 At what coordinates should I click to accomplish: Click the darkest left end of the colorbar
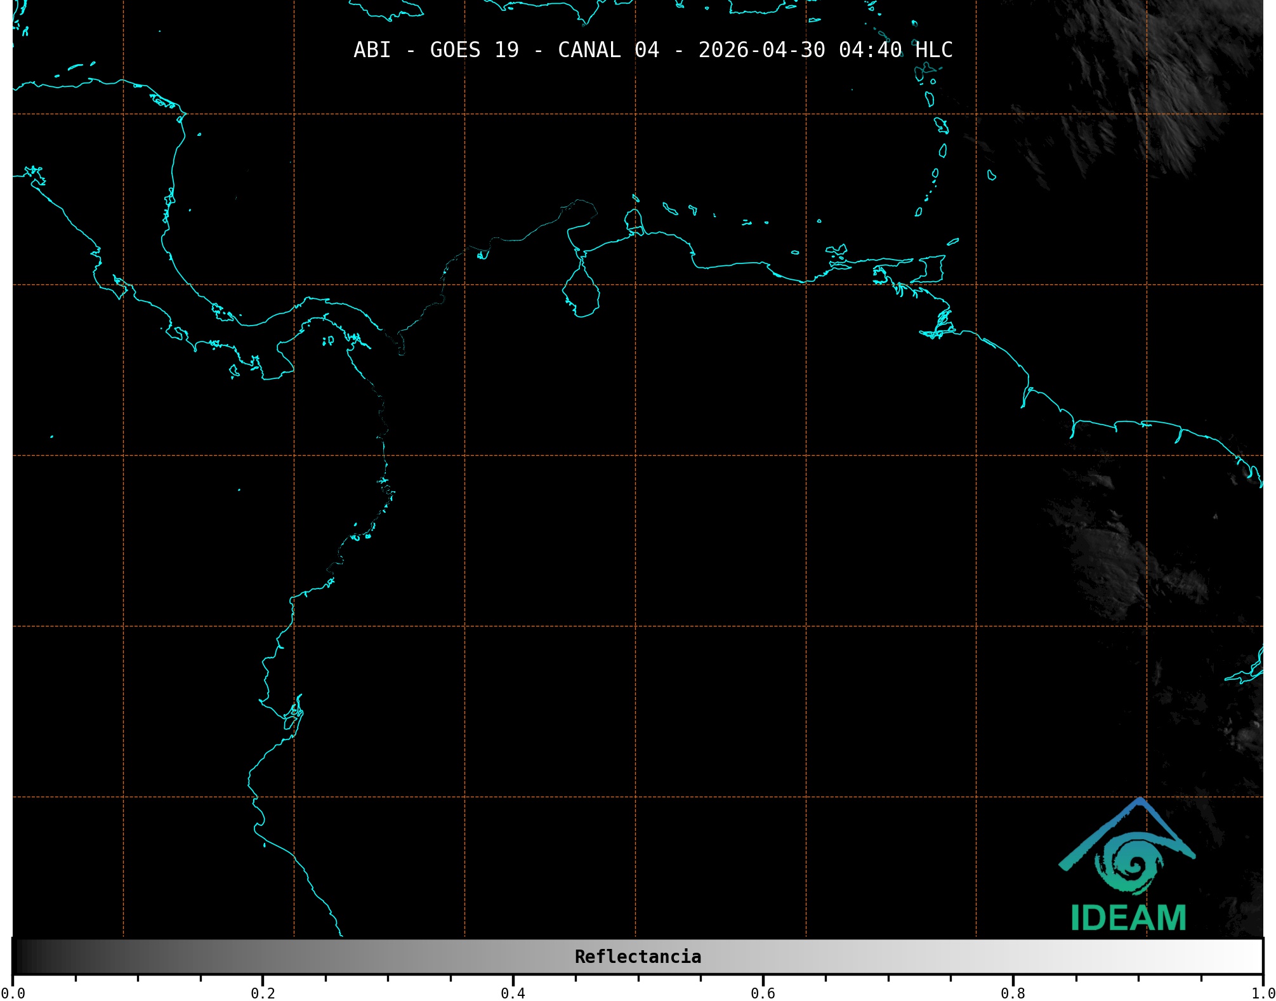click(19, 957)
